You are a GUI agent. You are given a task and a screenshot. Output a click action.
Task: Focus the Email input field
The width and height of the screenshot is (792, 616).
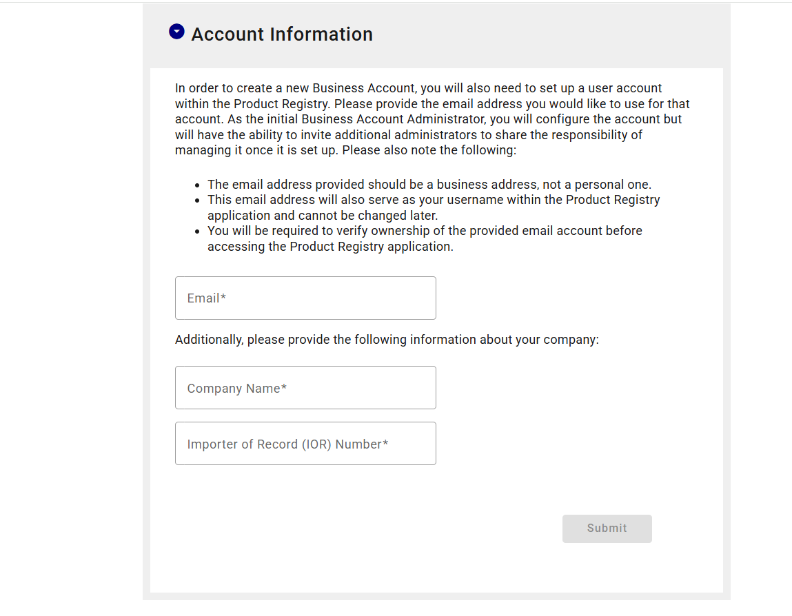[305, 298]
